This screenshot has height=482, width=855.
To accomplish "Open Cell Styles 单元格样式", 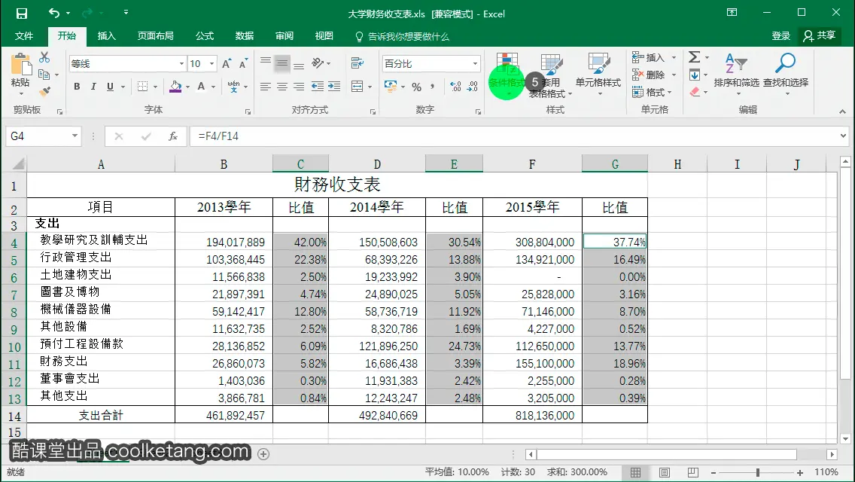I will [598, 75].
